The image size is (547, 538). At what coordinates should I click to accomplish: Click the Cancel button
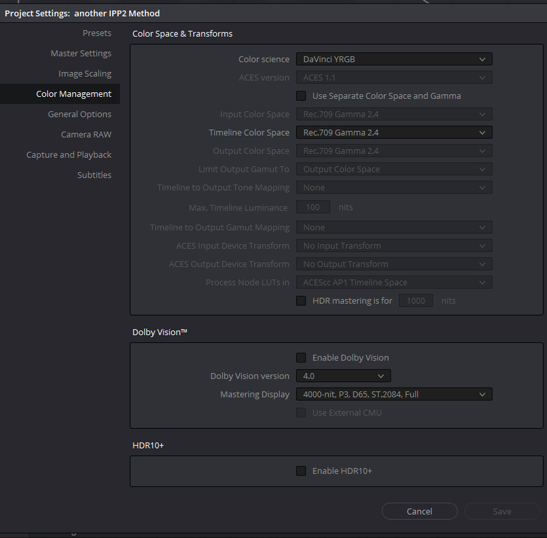[x=420, y=511]
